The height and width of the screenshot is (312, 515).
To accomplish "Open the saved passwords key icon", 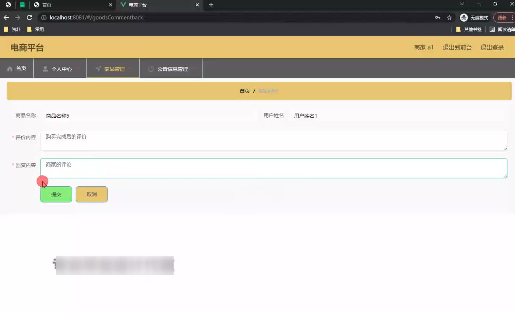I will point(438,17).
